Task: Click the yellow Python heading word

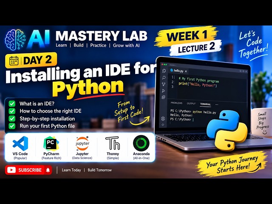Action: [88, 89]
